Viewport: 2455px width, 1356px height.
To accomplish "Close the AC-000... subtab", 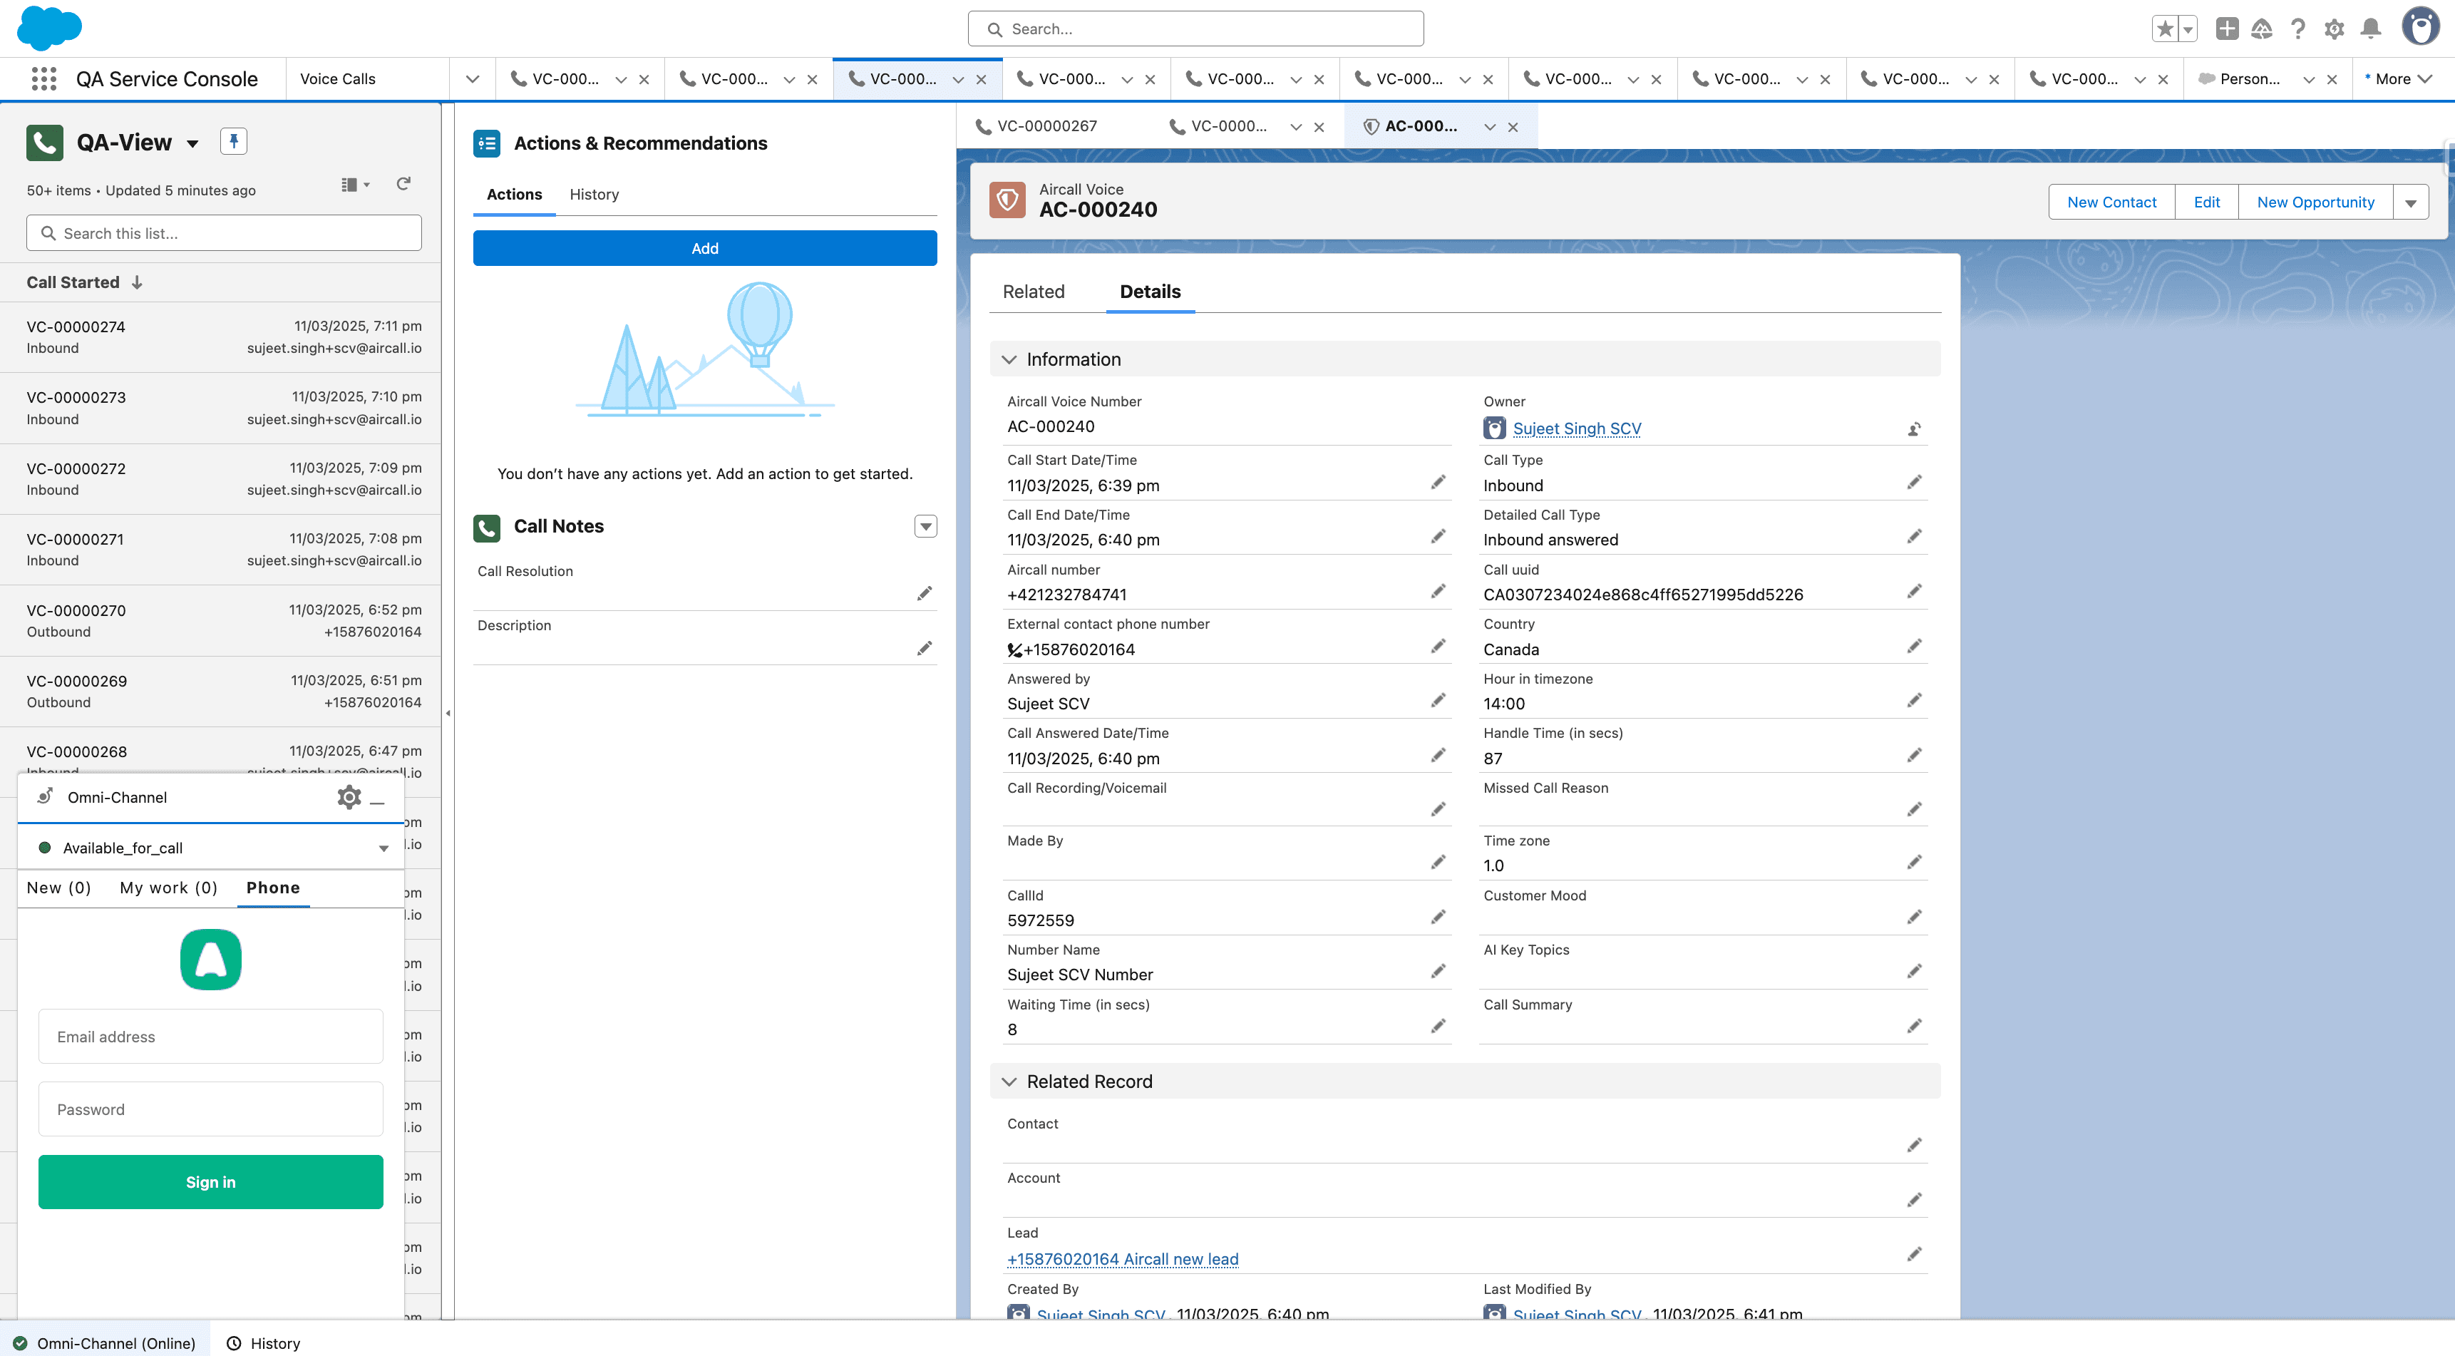I will tap(1513, 127).
